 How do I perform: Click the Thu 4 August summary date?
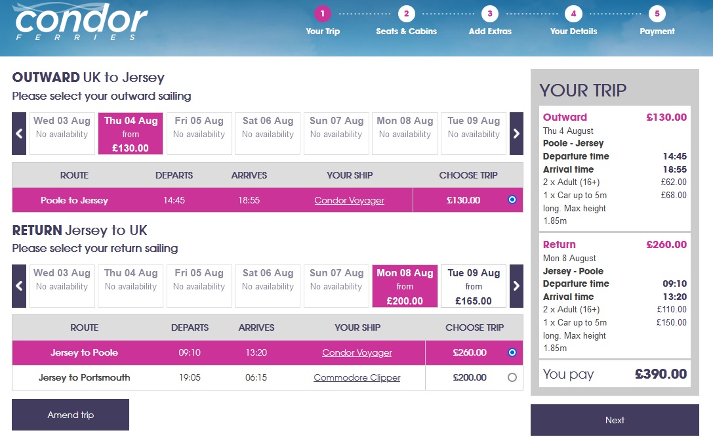(x=568, y=131)
